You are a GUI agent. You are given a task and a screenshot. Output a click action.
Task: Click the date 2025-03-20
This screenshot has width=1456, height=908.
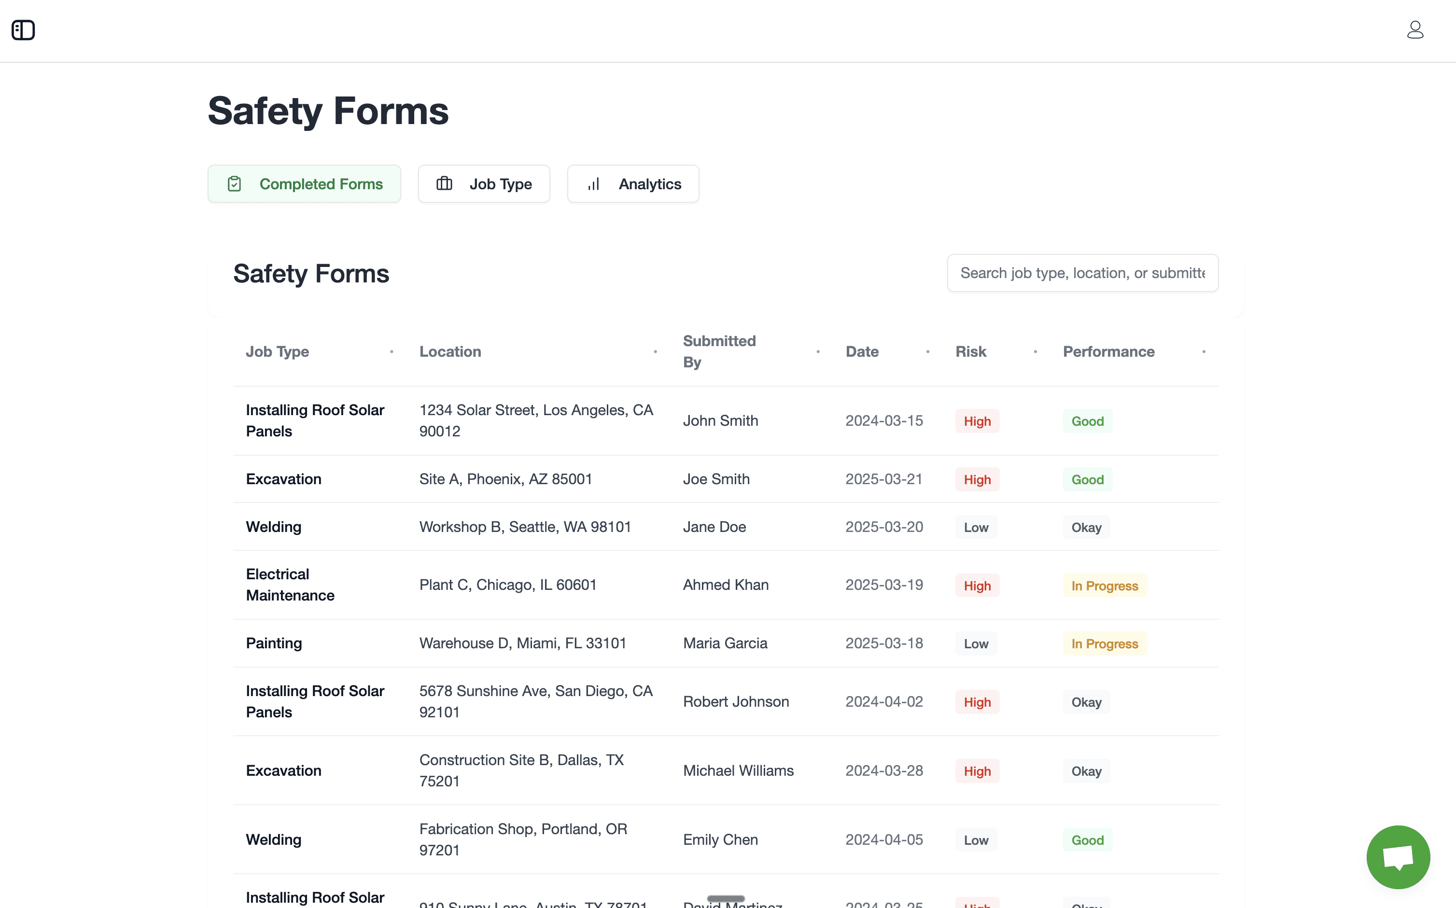click(884, 527)
